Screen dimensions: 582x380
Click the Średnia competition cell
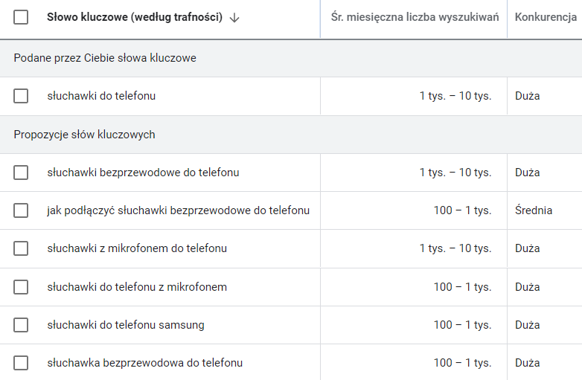pos(534,210)
